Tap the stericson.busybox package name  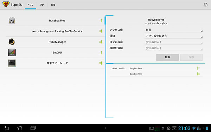coord(156,24)
